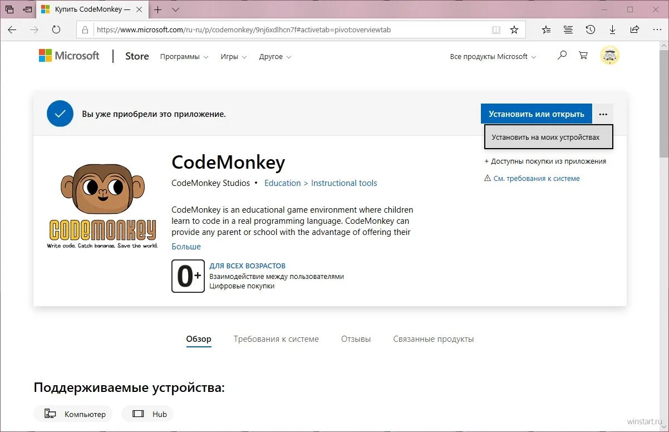Share this page via the share icon
669x432 pixels.
pyautogui.click(x=634, y=30)
